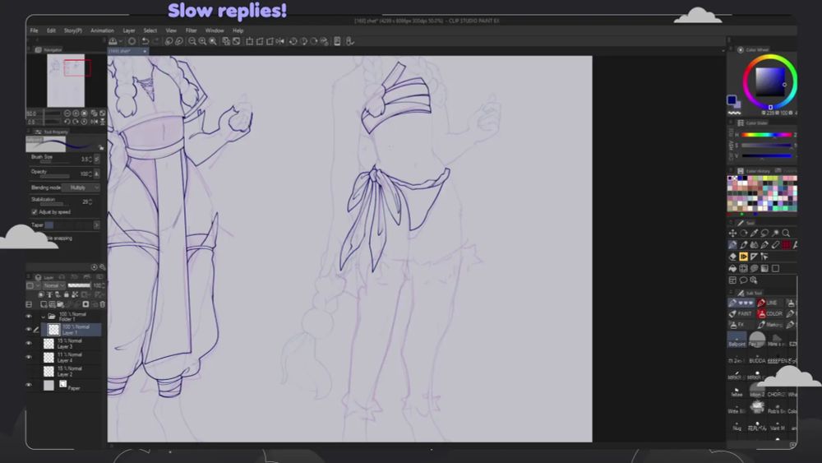Click the Undo icon in the command bar

pyautogui.click(x=145, y=41)
